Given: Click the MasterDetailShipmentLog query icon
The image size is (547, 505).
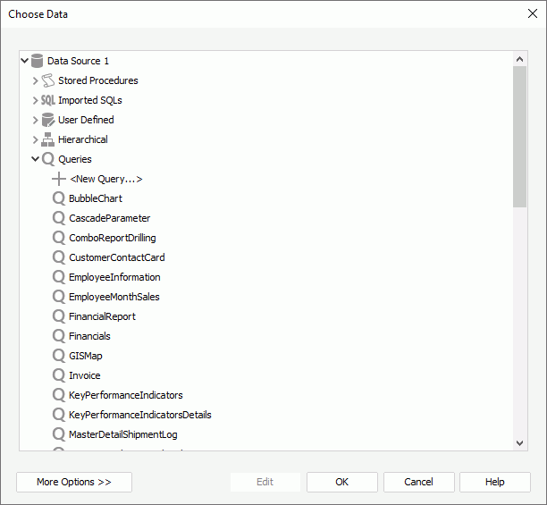Looking at the screenshot, I should (x=59, y=434).
